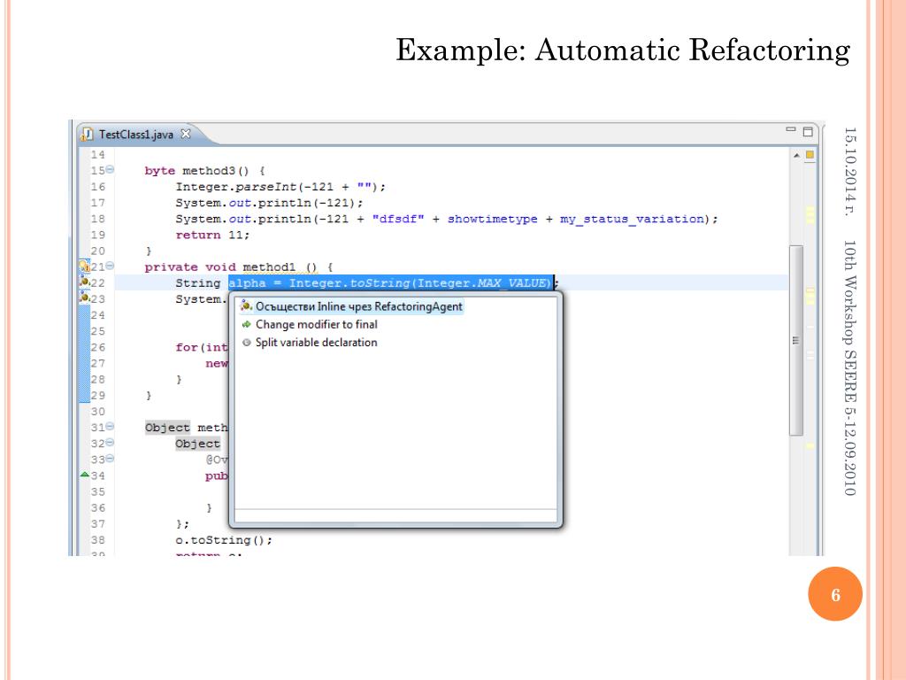Screen dimensions: 906x680
Task: Collapse the fold marker at line 32
Action: point(110,443)
